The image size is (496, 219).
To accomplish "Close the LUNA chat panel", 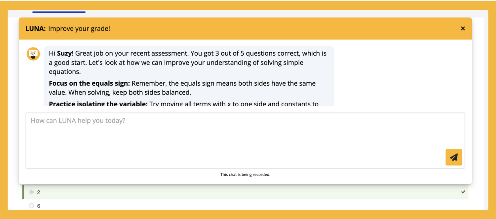I will [x=463, y=28].
